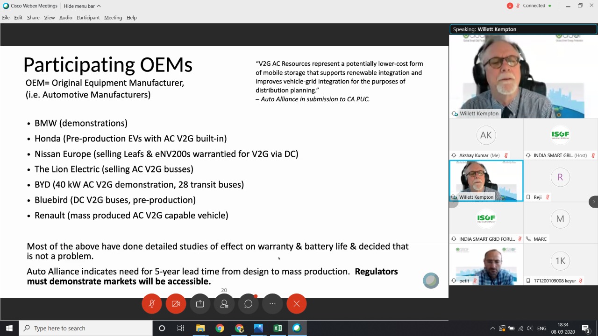The width and height of the screenshot is (598, 336).
Task: Open Windows notification center
Action: (586, 328)
